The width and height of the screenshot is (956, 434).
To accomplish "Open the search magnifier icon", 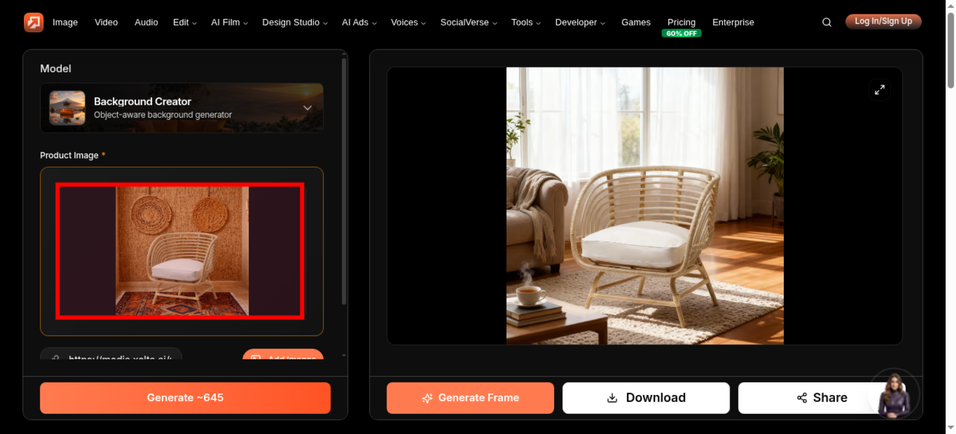I will (826, 22).
